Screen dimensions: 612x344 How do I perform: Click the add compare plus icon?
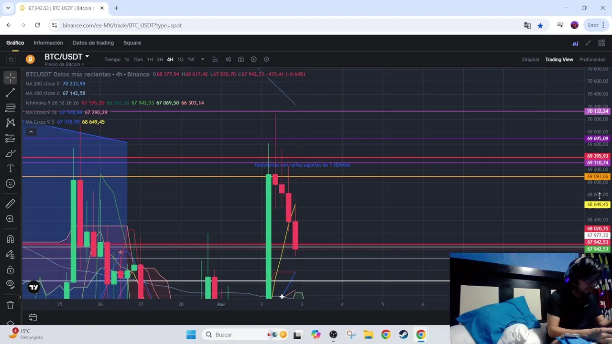click(x=253, y=59)
